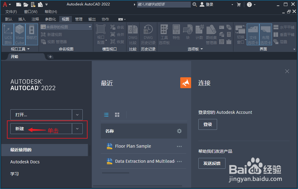Click the New drawing icon in quick access toolbar
The width and height of the screenshot is (298, 189).
18,4
